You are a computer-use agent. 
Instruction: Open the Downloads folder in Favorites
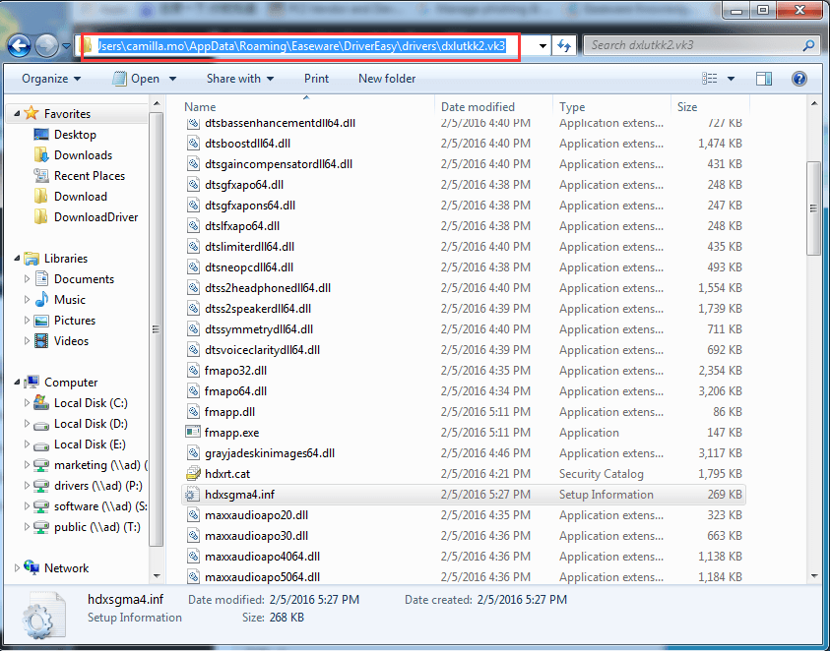(x=83, y=155)
